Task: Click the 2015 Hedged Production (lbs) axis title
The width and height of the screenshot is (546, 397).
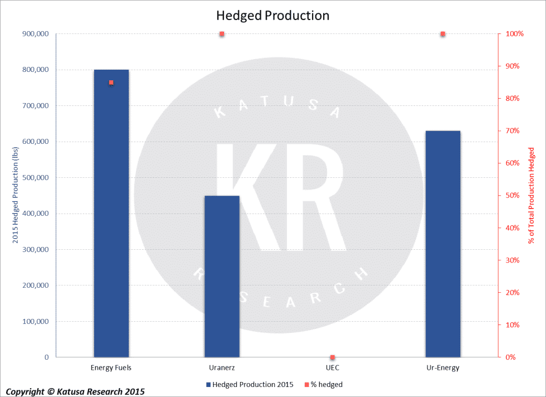Action: [16, 195]
